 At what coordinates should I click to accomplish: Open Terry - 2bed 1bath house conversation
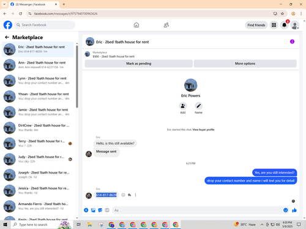(x=38, y=144)
